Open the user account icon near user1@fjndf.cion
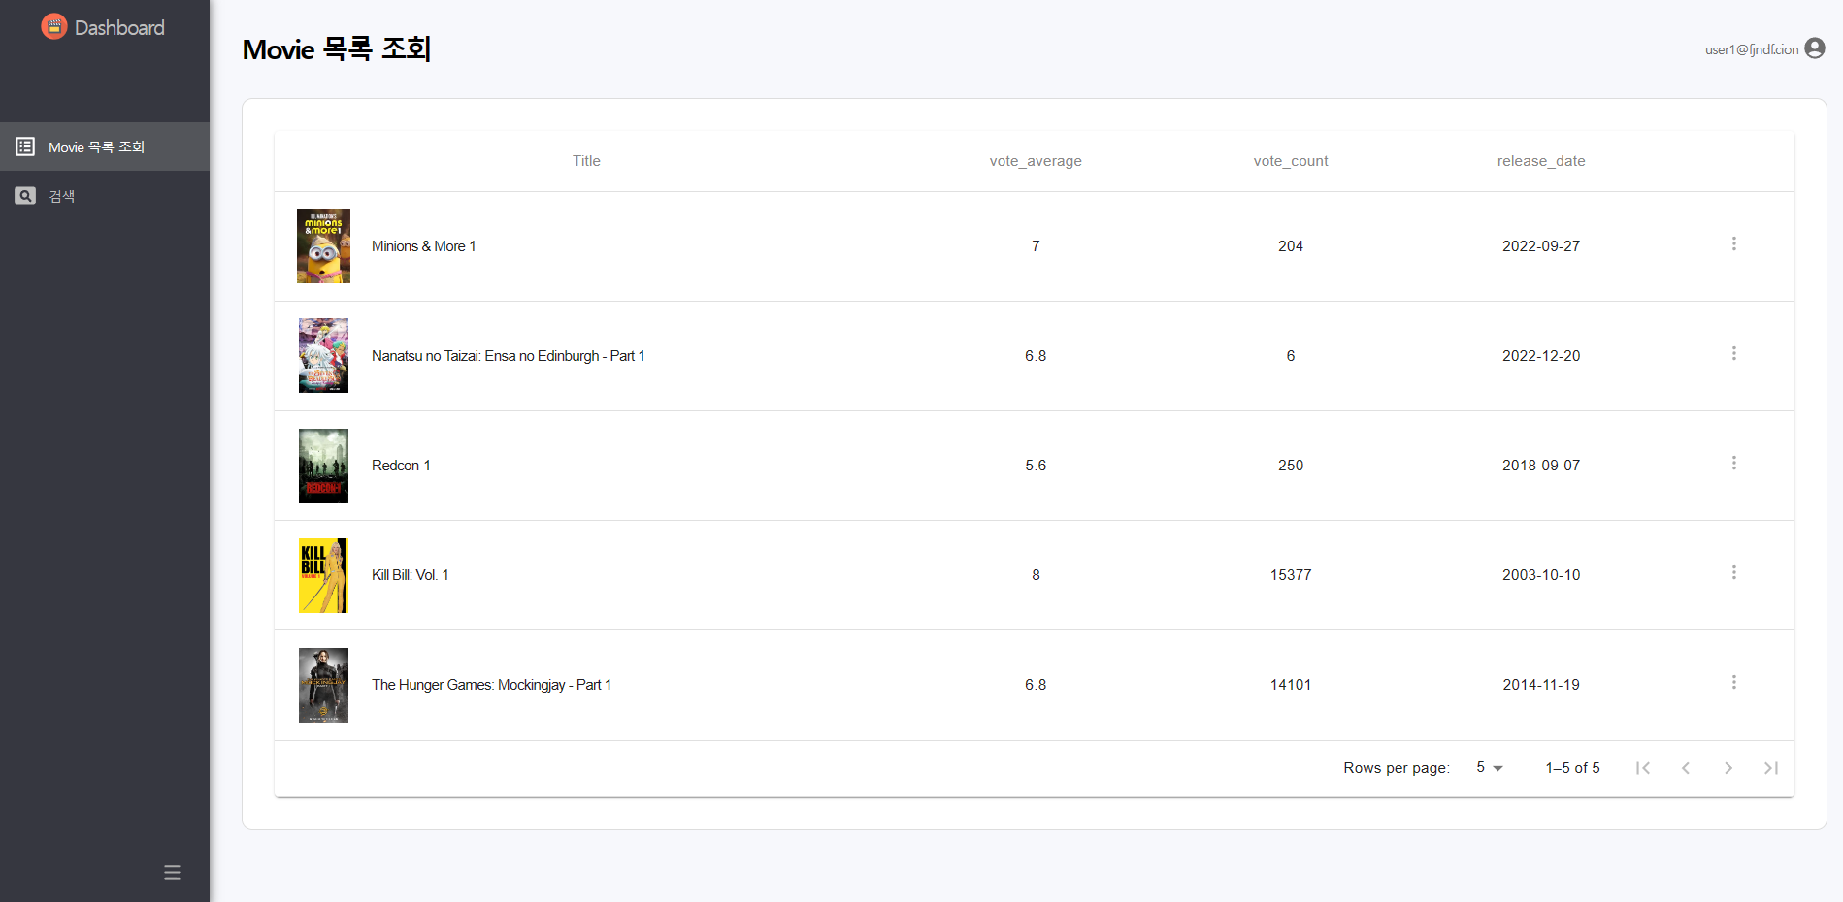The height and width of the screenshot is (902, 1843). click(x=1814, y=48)
